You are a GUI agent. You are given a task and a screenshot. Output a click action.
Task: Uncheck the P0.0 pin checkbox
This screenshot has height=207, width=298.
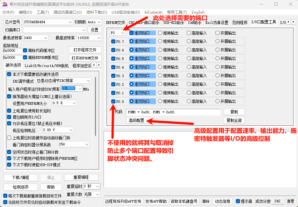tap(113, 102)
